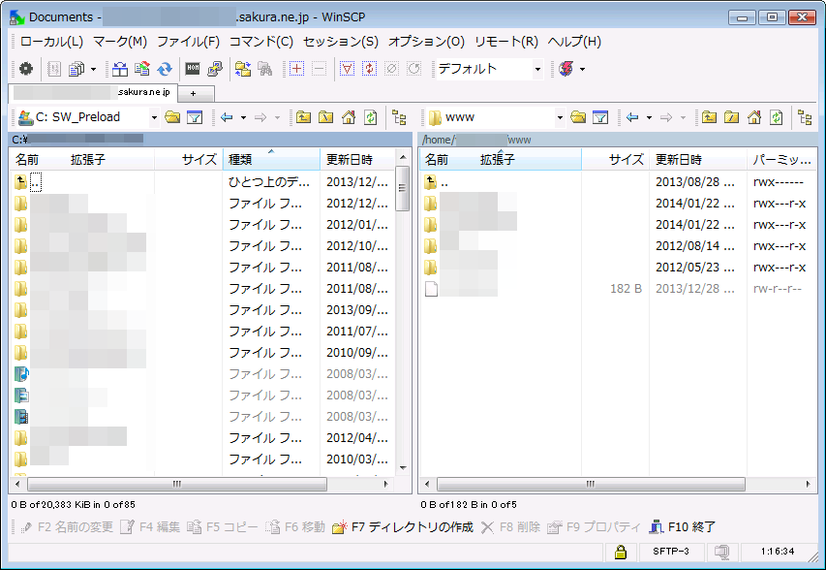Expand local panel back history arrow
Image resolution: width=826 pixels, height=570 pixels.
[243, 117]
